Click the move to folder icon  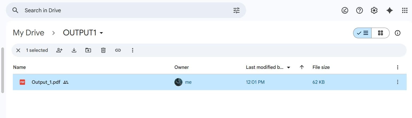tap(88, 50)
